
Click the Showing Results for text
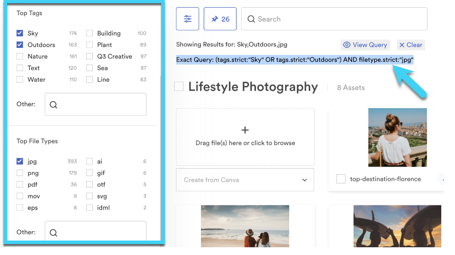tap(232, 45)
